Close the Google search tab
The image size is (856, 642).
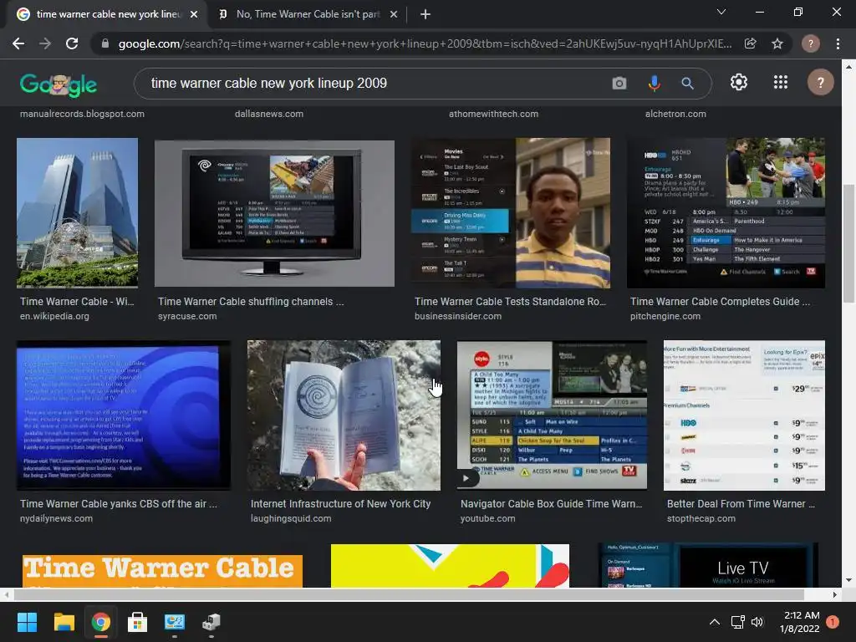click(x=194, y=14)
